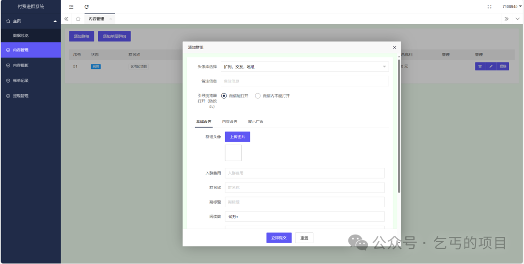Switch to the 内容设置 tab
The height and width of the screenshot is (264, 524).
click(x=230, y=122)
